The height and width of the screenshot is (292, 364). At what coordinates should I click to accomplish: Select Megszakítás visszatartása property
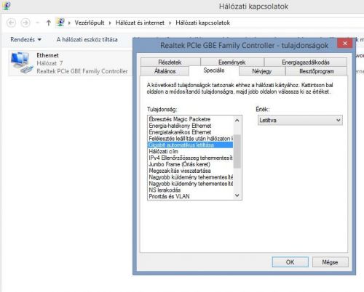click(191, 171)
